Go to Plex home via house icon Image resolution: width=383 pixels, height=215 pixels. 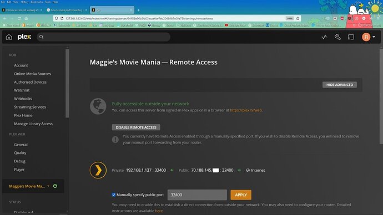coord(9,37)
